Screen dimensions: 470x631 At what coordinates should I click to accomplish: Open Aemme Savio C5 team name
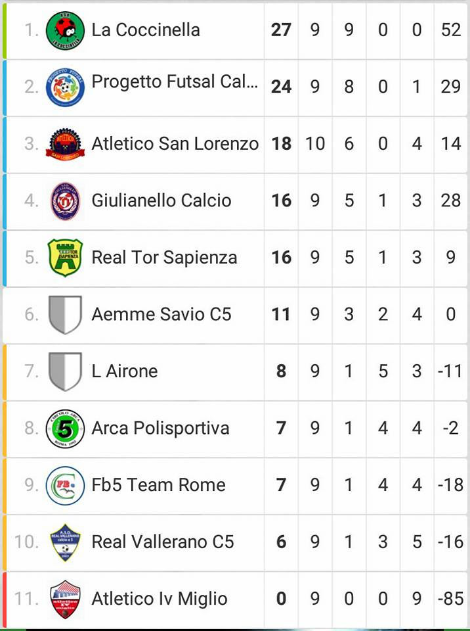(161, 314)
